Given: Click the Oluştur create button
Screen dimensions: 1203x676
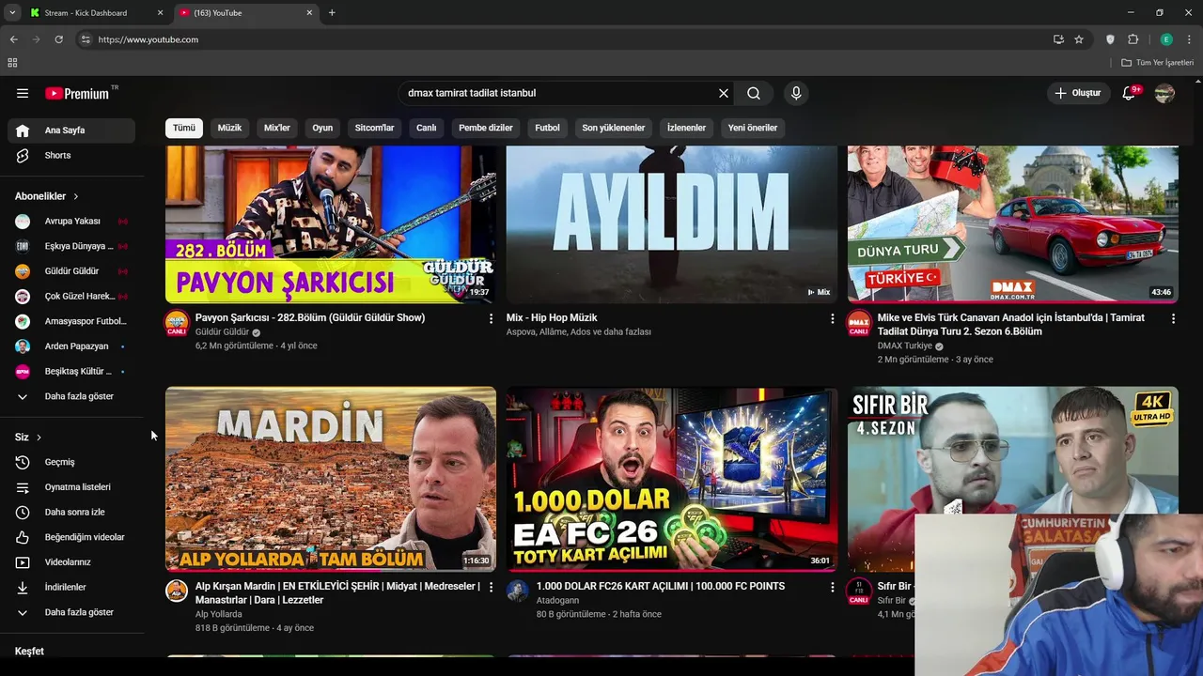Looking at the screenshot, I should click(x=1077, y=93).
